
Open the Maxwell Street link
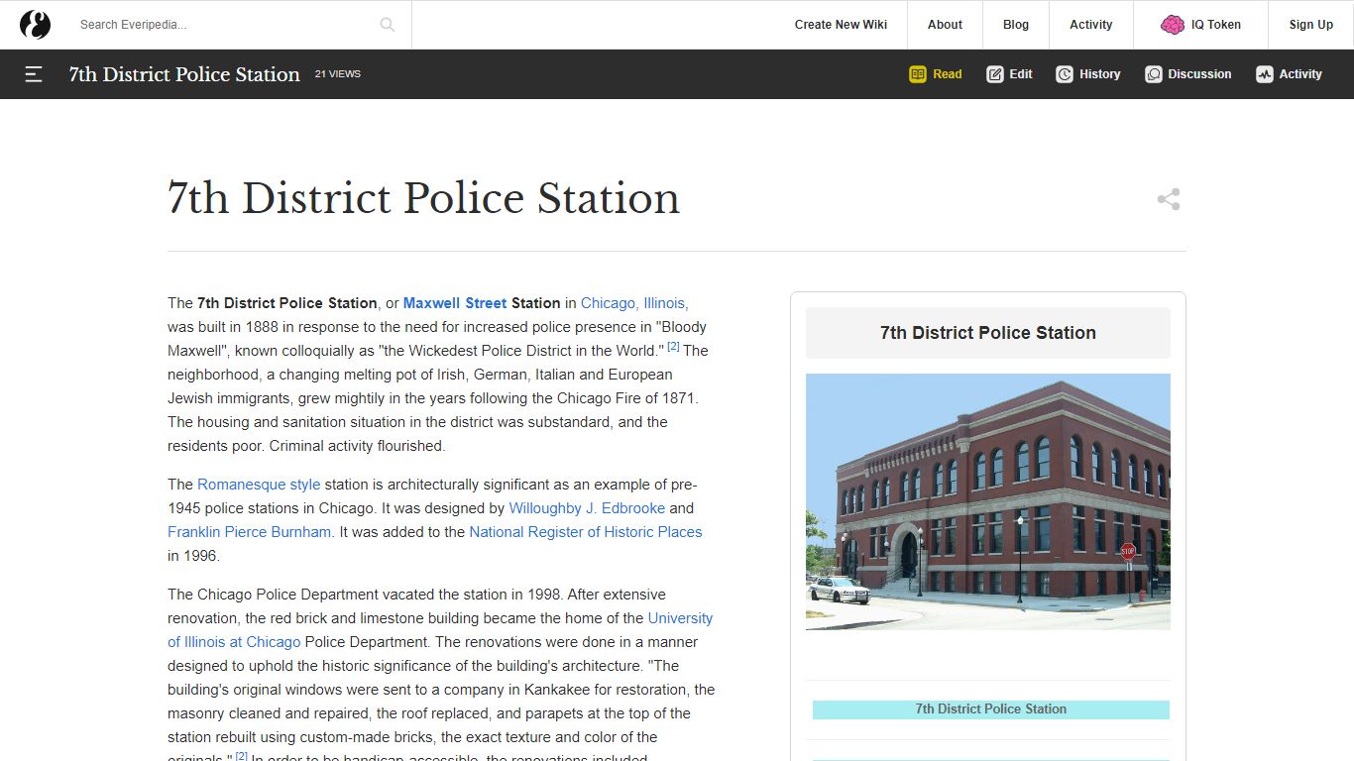click(x=455, y=303)
